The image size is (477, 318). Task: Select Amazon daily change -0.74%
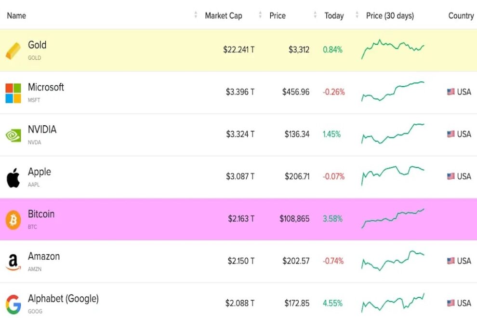pyautogui.click(x=333, y=261)
